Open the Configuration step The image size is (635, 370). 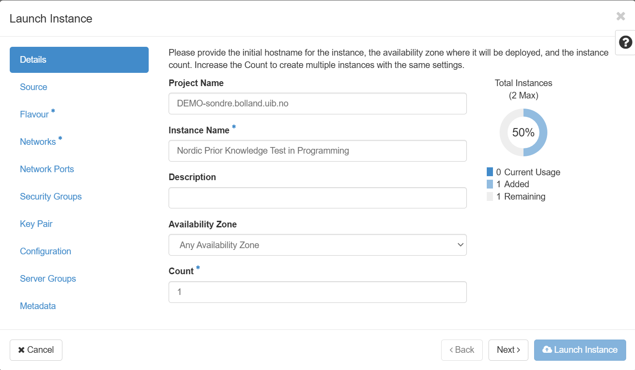46,251
